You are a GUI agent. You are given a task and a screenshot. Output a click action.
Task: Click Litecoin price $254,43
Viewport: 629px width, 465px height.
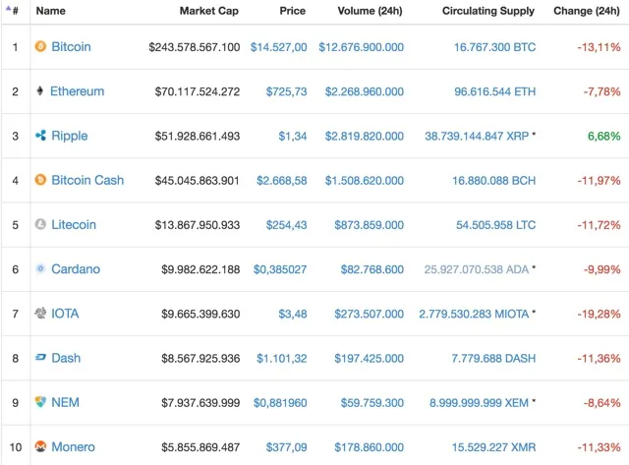286,225
